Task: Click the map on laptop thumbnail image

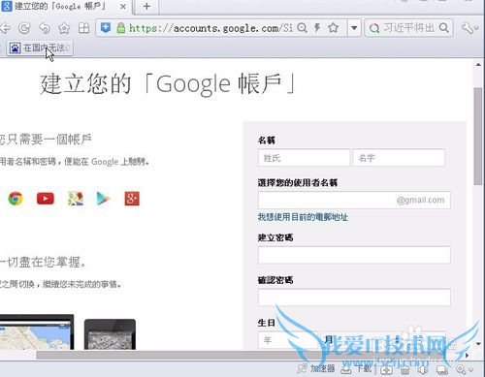Action: pyautogui.click(x=37, y=331)
